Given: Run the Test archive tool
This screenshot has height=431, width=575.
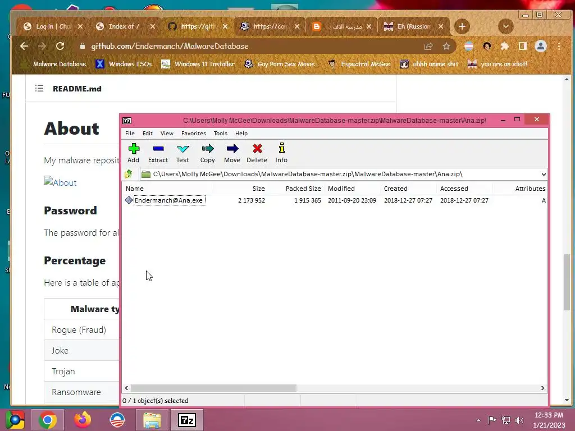Looking at the screenshot, I should pyautogui.click(x=182, y=153).
